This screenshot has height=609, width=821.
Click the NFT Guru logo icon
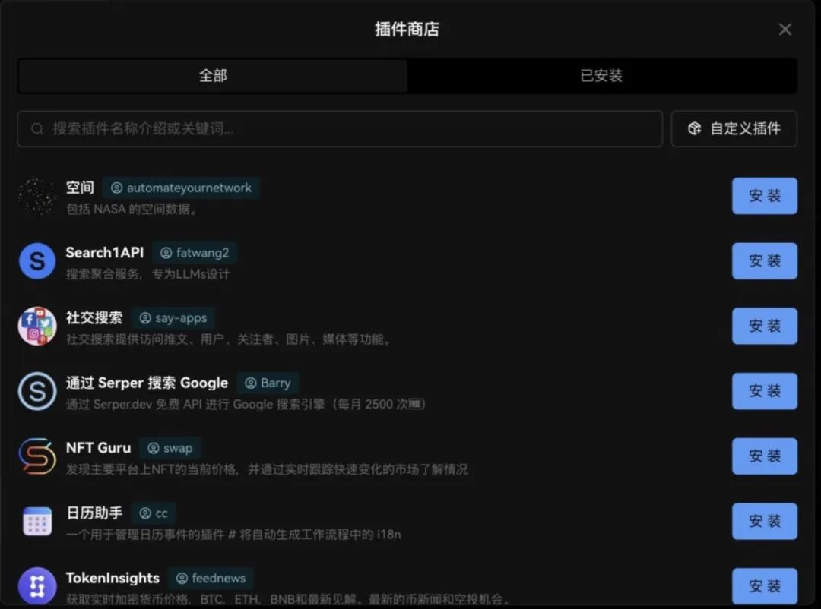click(x=37, y=456)
